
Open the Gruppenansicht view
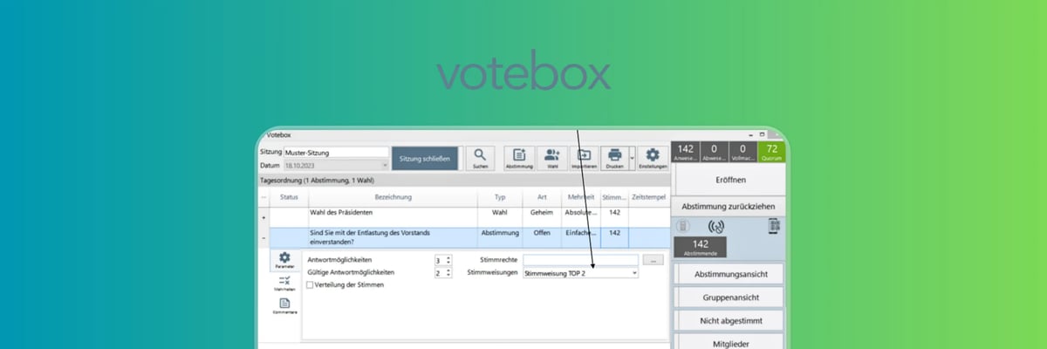click(730, 298)
